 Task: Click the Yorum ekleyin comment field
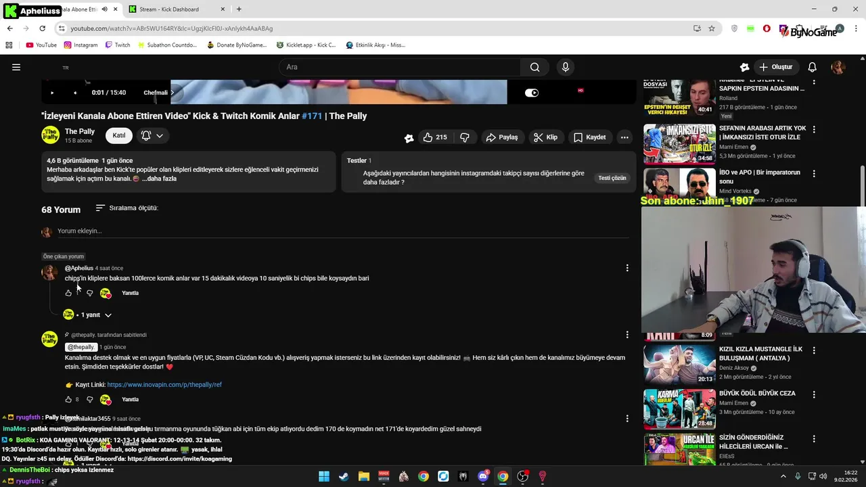tap(343, 231)
